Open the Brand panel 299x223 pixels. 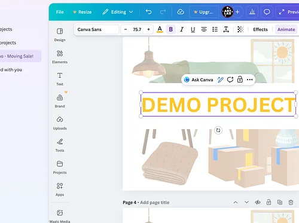pyautogui.click(x=60, y=101)
